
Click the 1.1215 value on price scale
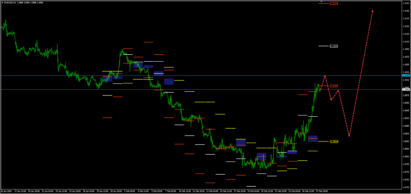405,3
